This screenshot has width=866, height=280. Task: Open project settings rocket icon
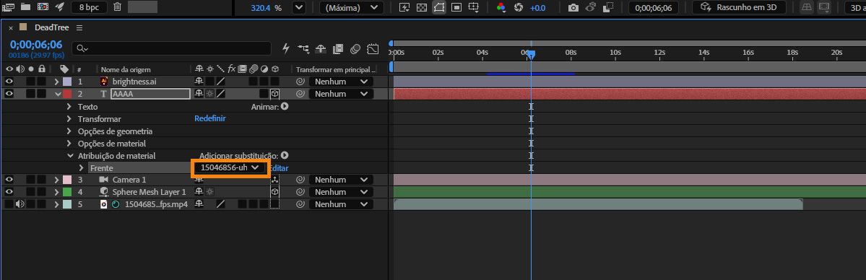(60, 7)
